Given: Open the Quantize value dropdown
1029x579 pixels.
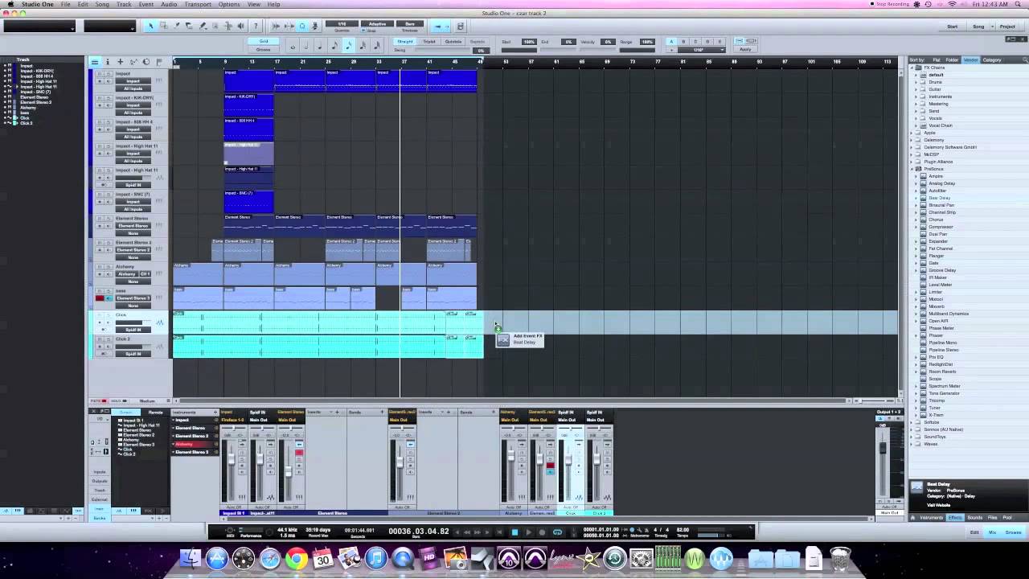Looking at the screenshot, I should coord(342,24).
